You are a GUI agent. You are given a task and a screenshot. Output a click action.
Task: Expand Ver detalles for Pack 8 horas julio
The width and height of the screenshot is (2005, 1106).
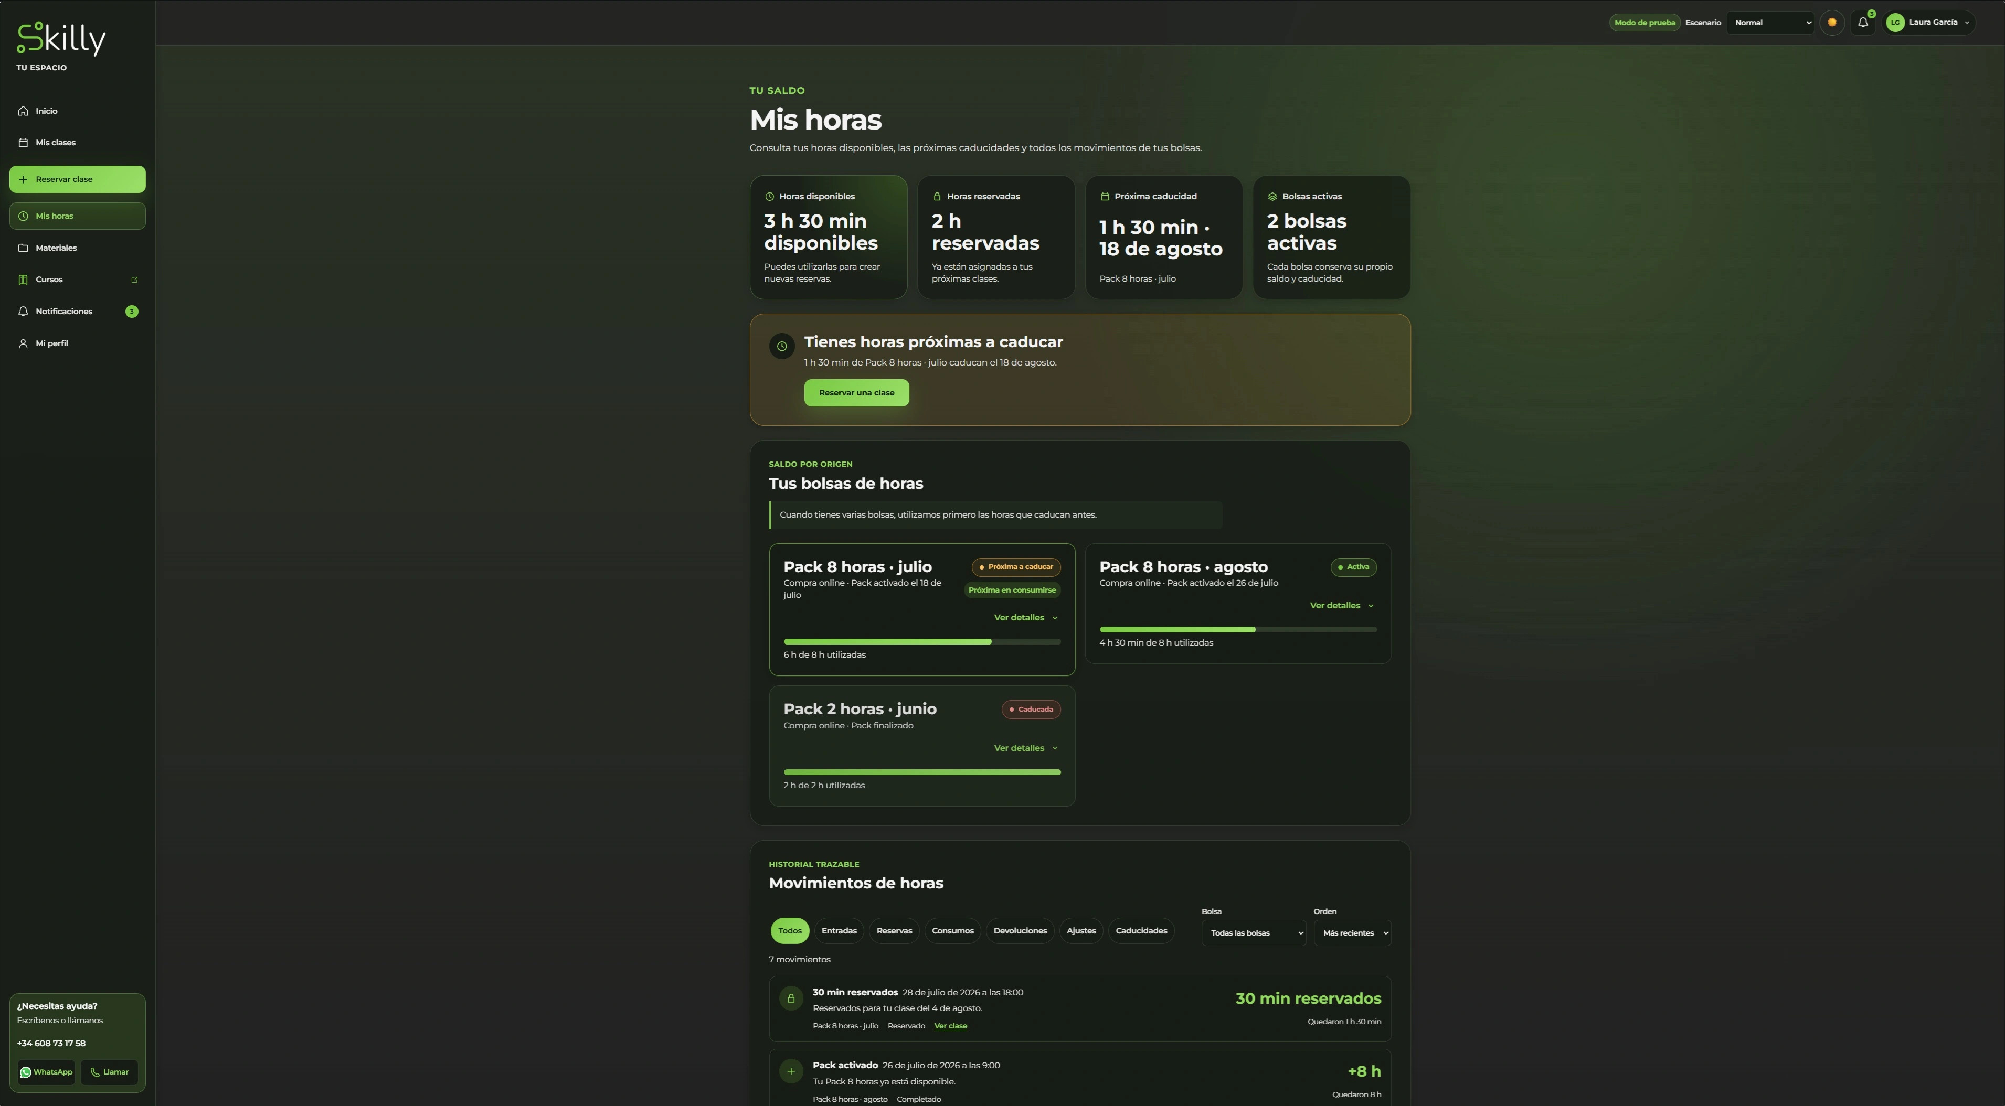point(1026,618)
